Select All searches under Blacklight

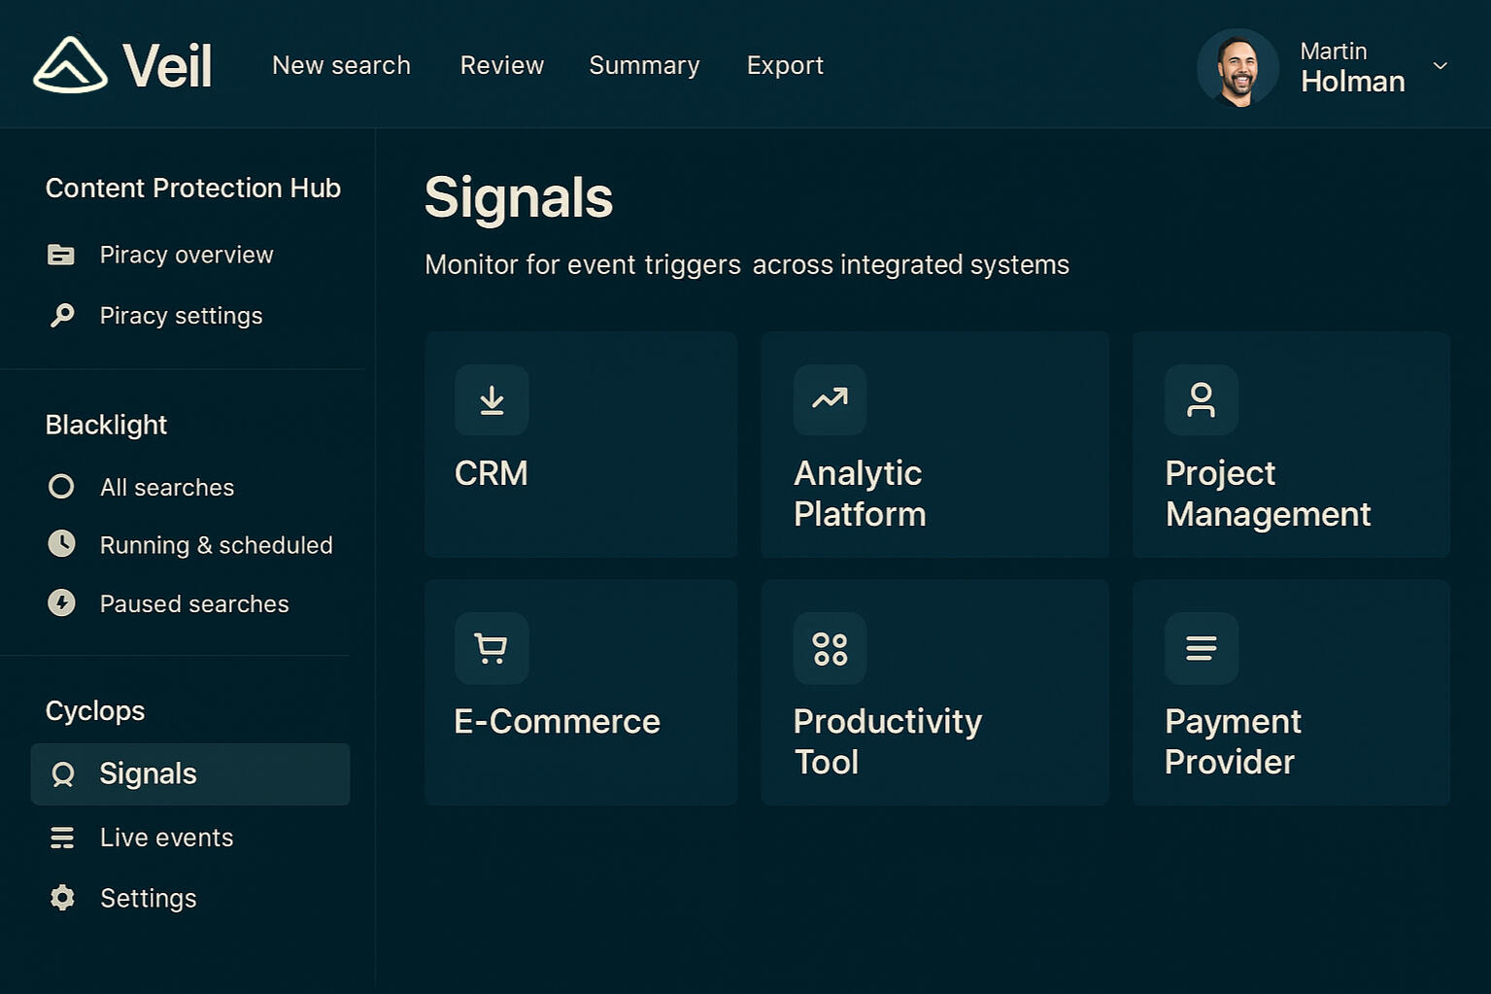pos(166,487)
